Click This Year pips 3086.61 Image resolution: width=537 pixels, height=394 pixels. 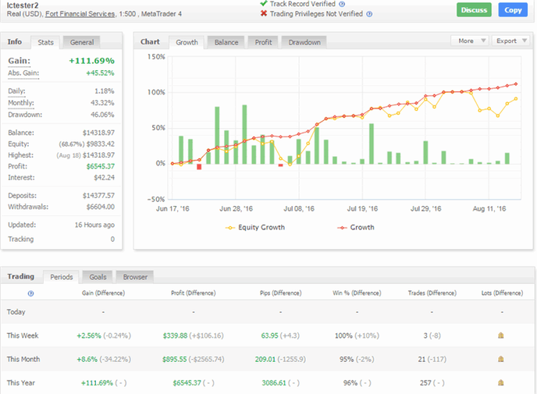pos(274,383)
